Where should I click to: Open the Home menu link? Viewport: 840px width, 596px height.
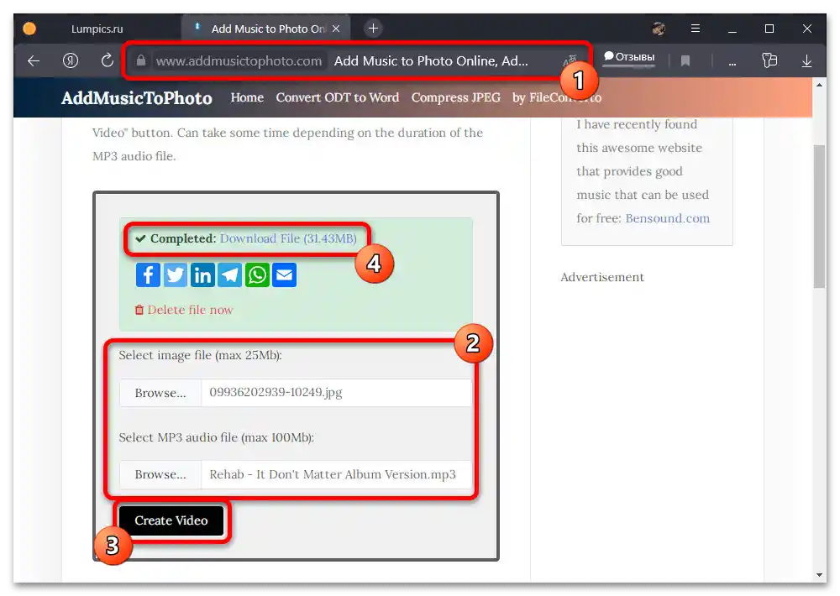pos(247,97)
